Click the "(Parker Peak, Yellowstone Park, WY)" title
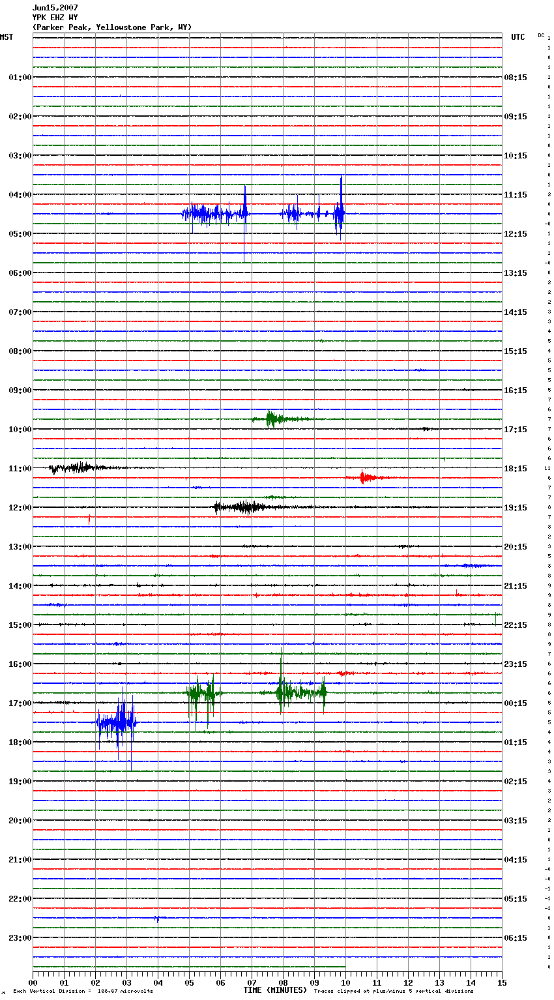This screenshot has width=554, height=1000. tap(112, 27)
